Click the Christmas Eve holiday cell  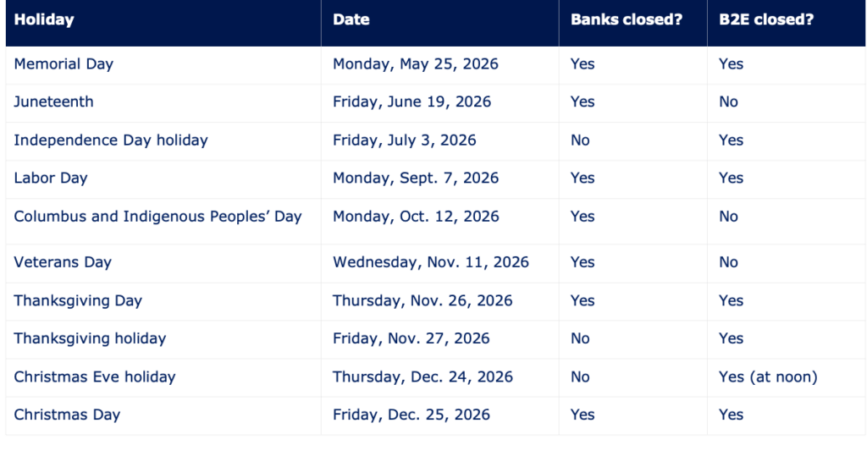(95, 377)
